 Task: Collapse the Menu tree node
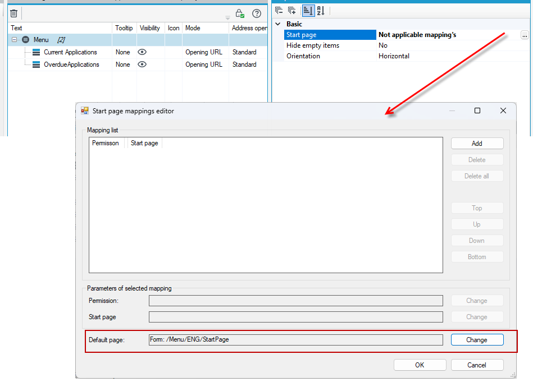point(14,40)
